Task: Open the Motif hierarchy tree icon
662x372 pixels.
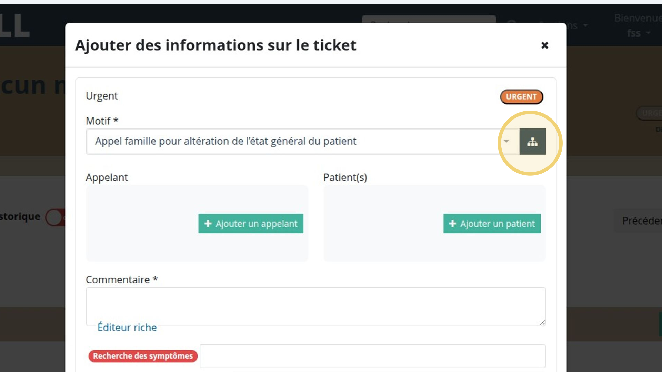Action: tap(532, 142)
